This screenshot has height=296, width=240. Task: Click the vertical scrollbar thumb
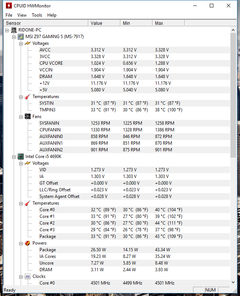[233, 95]
